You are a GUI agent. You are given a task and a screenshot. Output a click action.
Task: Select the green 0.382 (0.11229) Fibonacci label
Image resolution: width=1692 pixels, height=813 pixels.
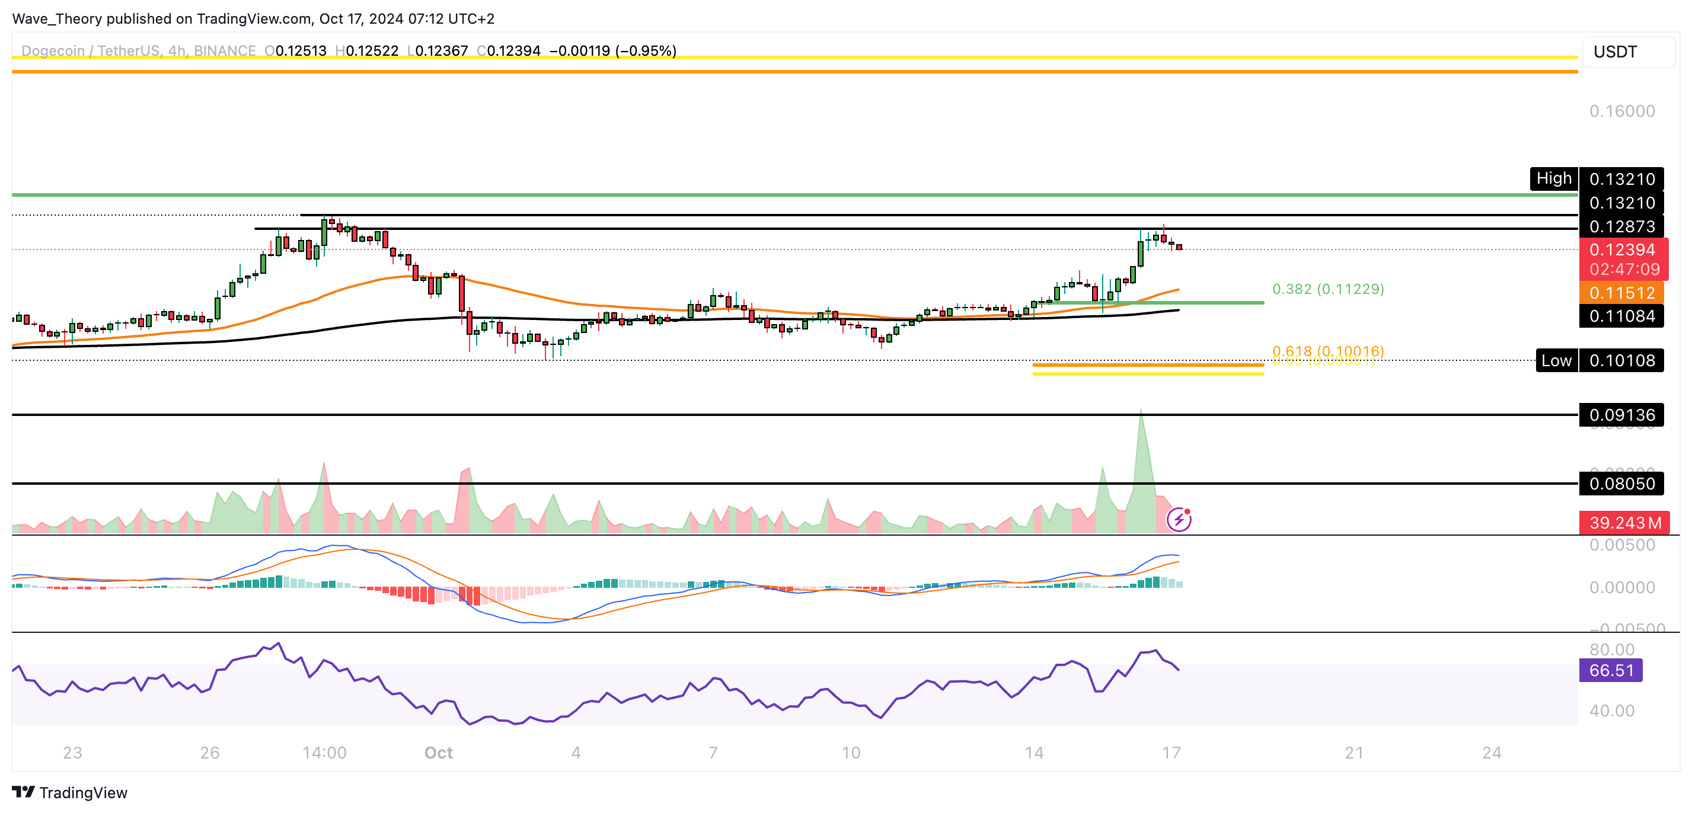click(x=1327, y=289)
